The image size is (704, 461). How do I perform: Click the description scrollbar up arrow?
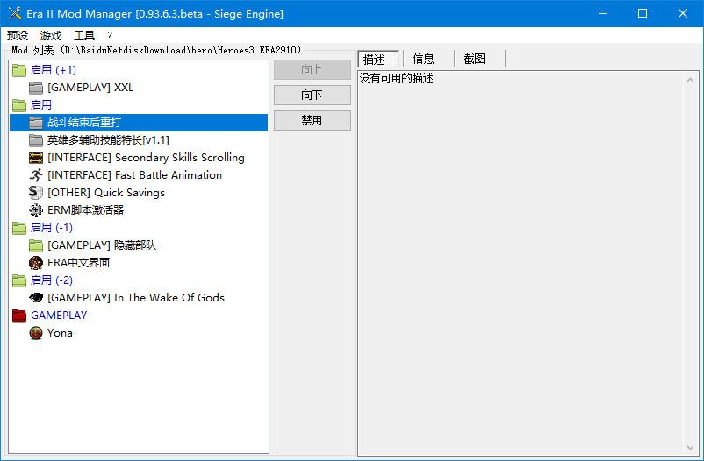click(x=691, y=80)
